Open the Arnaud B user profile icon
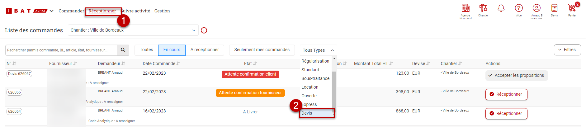The width and height of the screenshot is (586, 127). pyautogui.click(x=536, y=8)
